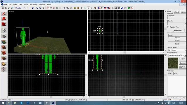Make grid smaller with toolbar icon

[x=9, y=8]
